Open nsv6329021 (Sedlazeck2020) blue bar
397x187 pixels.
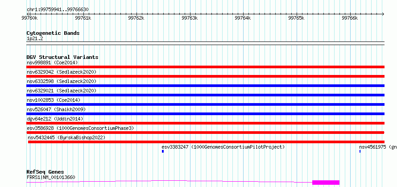205,95
